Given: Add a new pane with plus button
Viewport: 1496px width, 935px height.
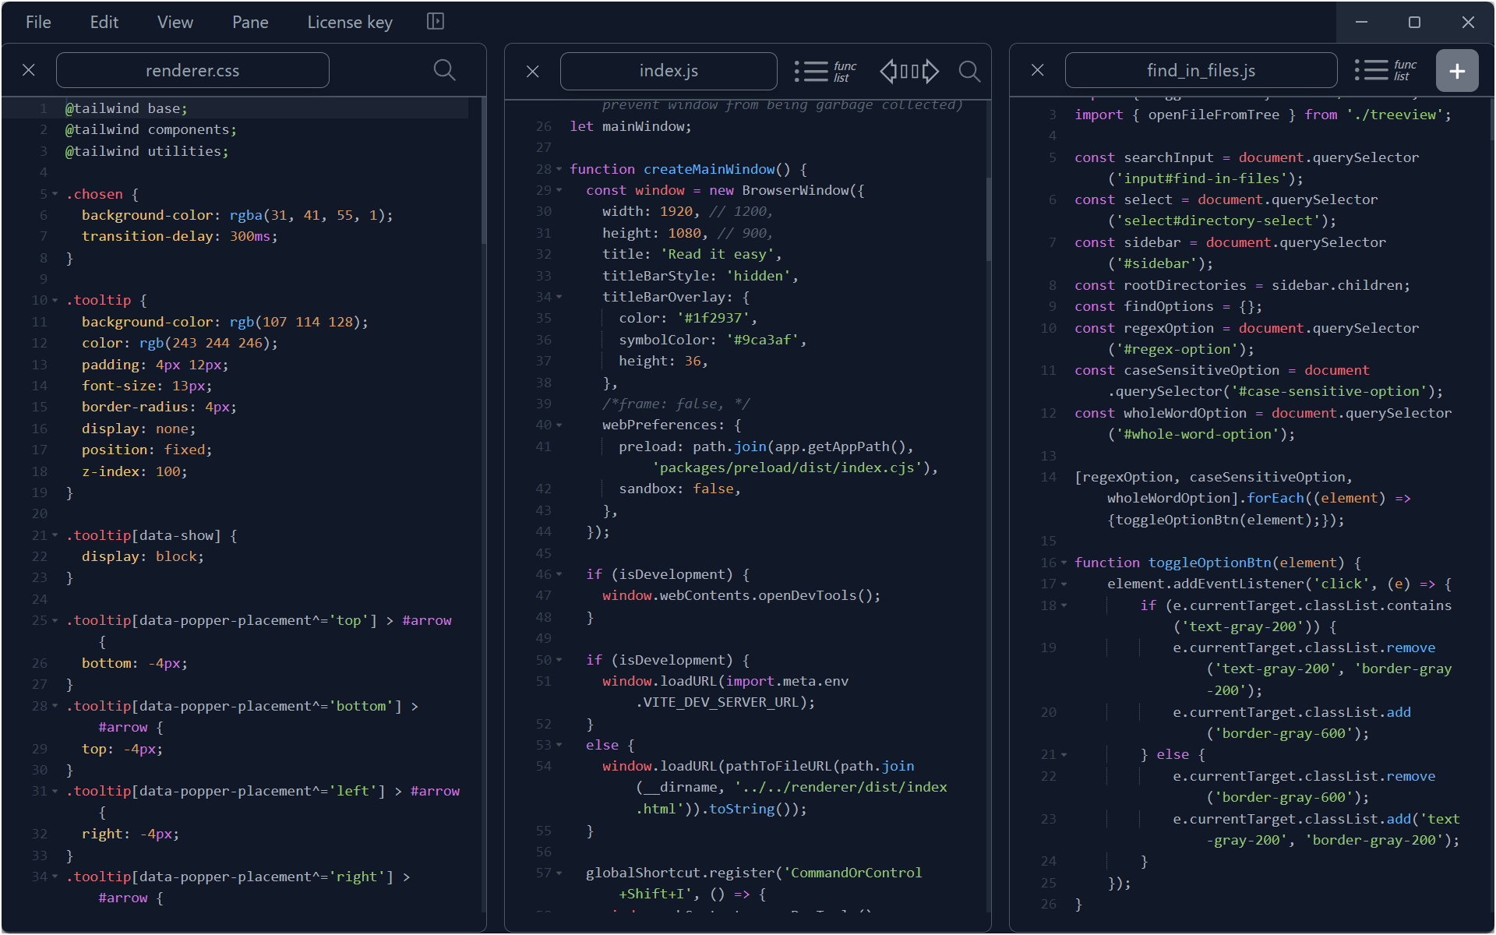Looking at the screenshot, I should pyautogui.click(x=1456, y=71).
